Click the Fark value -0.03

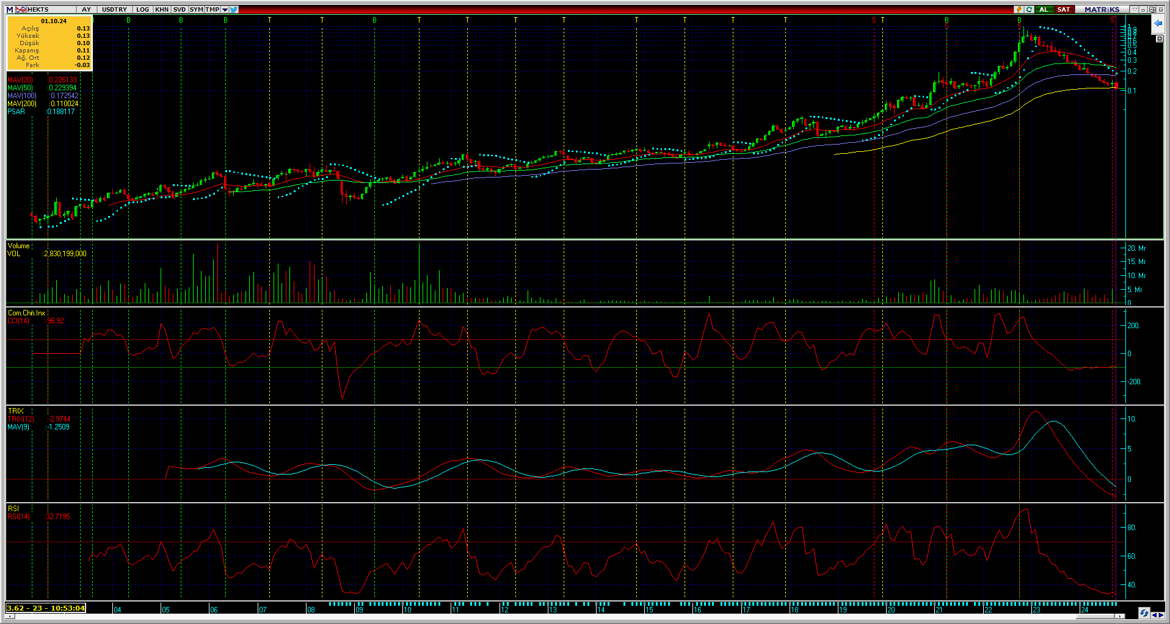[x=82, y=65]
